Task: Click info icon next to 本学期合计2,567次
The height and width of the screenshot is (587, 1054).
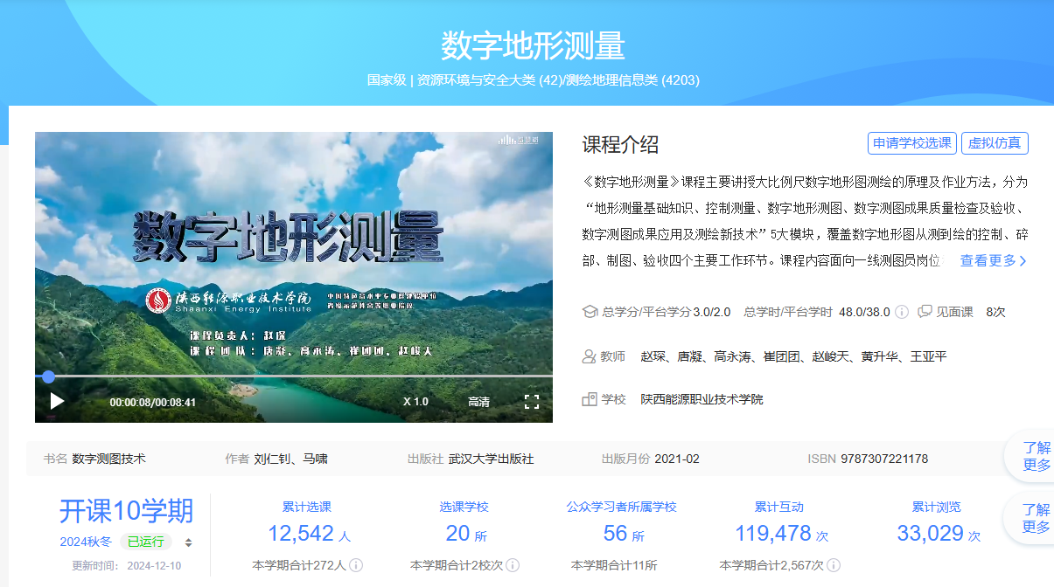Action: (832, 565)
